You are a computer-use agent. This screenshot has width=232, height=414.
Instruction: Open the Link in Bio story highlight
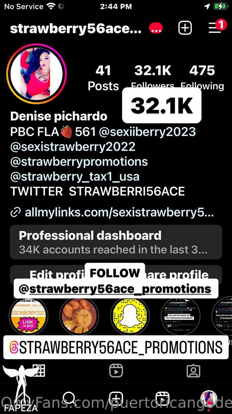click(x=28, y=317)
